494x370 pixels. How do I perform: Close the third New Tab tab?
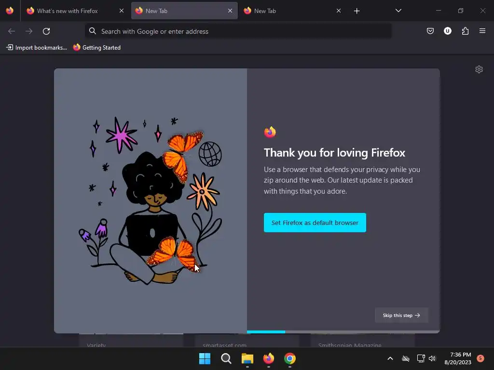(338, 11)
